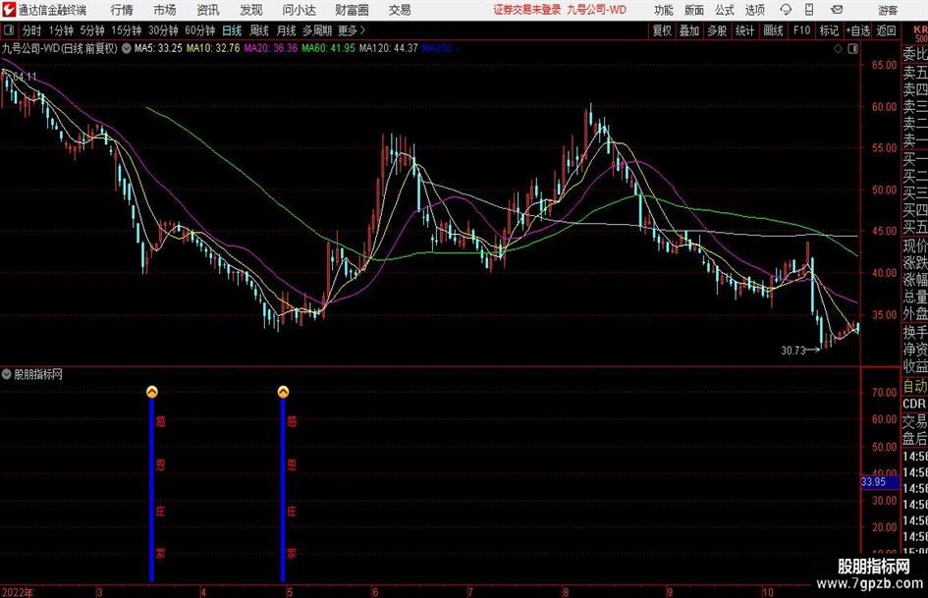The image size is (928, 598).
Task: Open the 功能 menu
Action: point(664,10)
